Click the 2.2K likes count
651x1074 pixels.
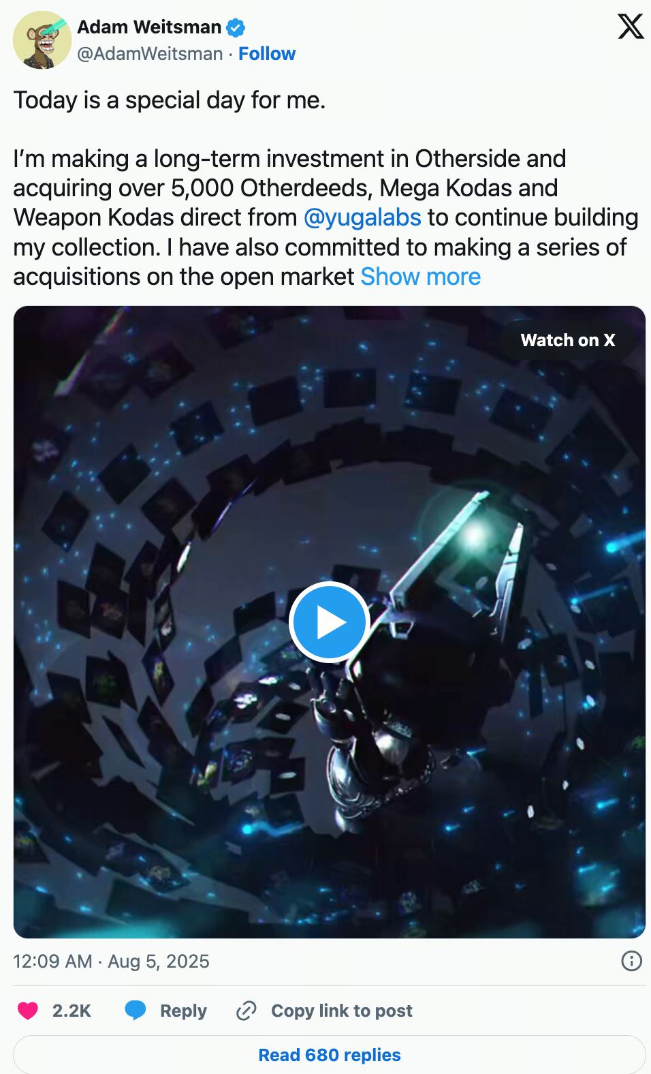(x=72, y=1011)
